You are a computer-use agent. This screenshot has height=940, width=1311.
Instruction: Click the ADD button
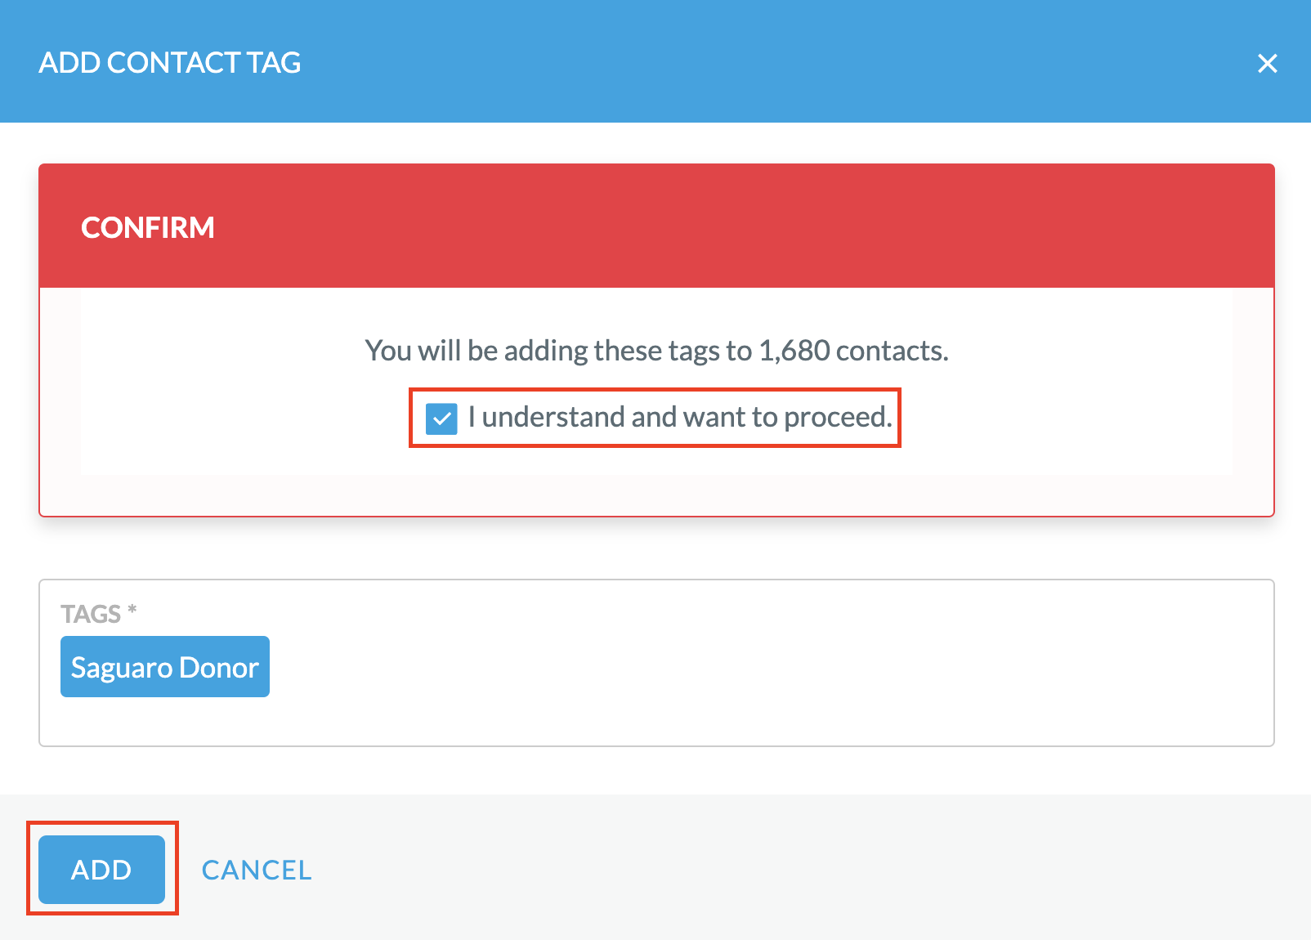[x=101, y=869]
